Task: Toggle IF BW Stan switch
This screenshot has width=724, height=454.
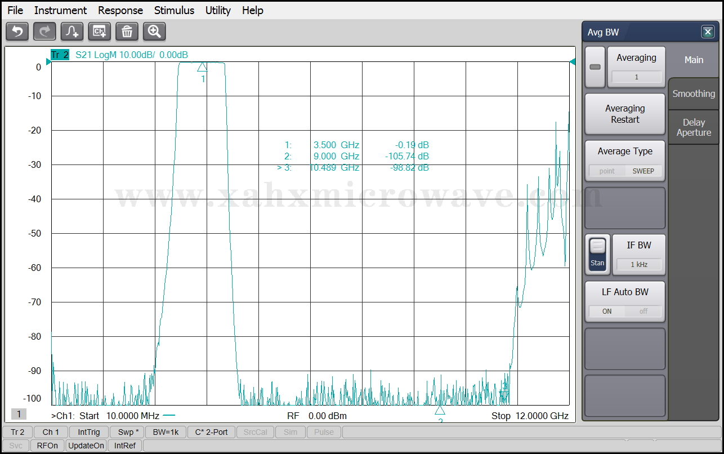Action: 598,255
